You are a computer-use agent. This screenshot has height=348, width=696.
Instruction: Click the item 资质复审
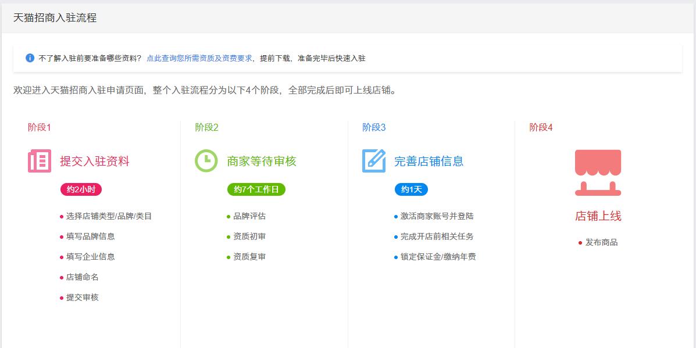[x=249, y=257]
